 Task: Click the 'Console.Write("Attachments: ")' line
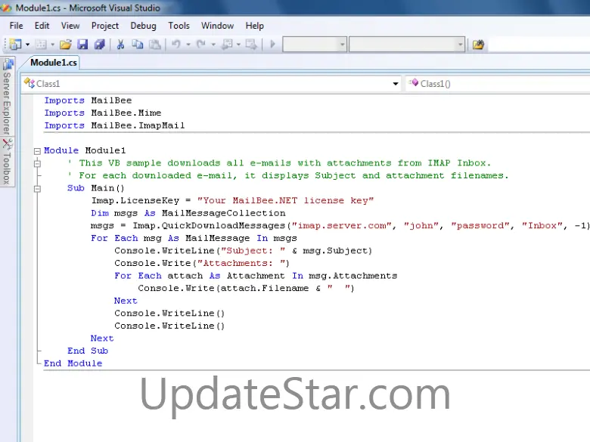[x=202, y=263]
